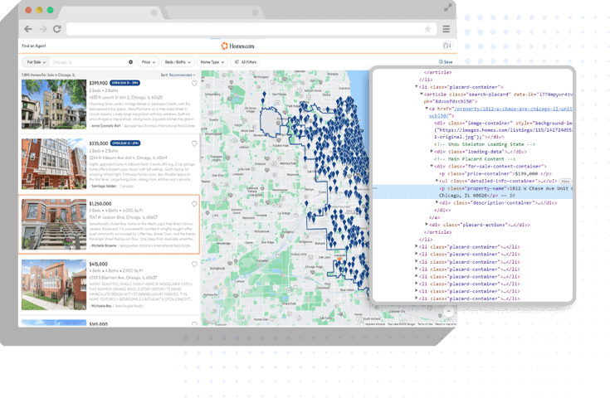Click the Homes.com logo
610x398 pixels.
tap(238, 46)
